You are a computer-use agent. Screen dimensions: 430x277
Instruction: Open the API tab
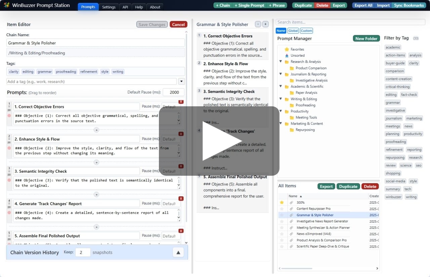[x=125, y=7]
